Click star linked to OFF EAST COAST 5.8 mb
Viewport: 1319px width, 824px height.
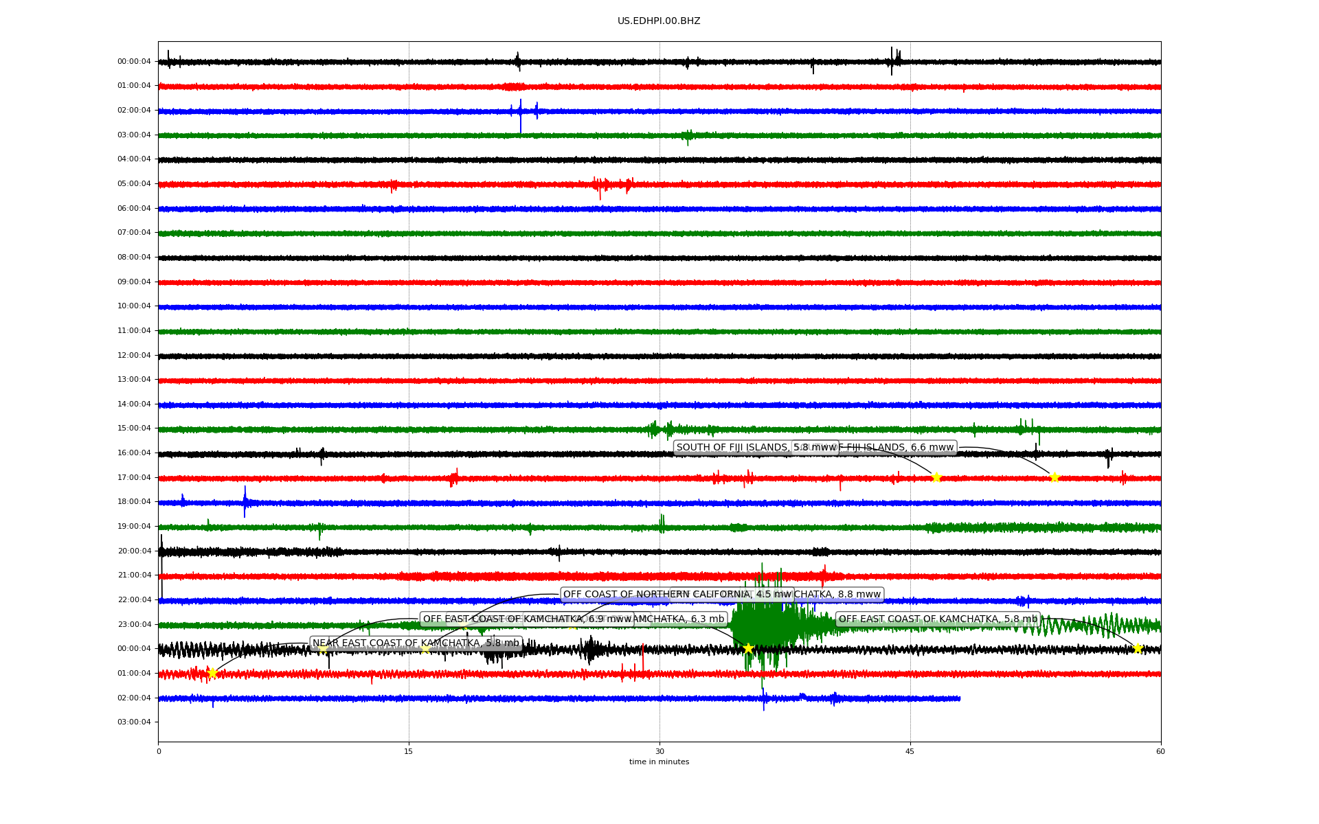(1138, 648)
